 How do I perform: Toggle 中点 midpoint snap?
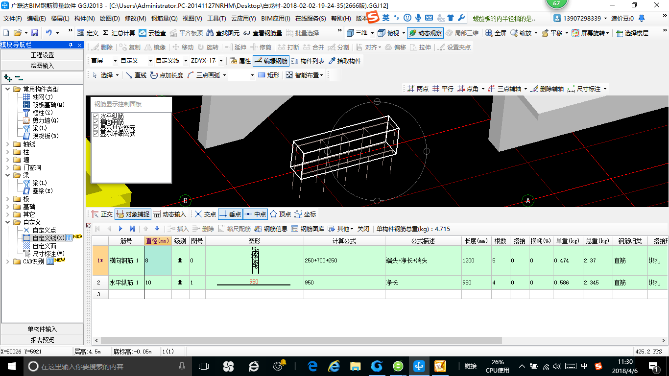[255, 214]
